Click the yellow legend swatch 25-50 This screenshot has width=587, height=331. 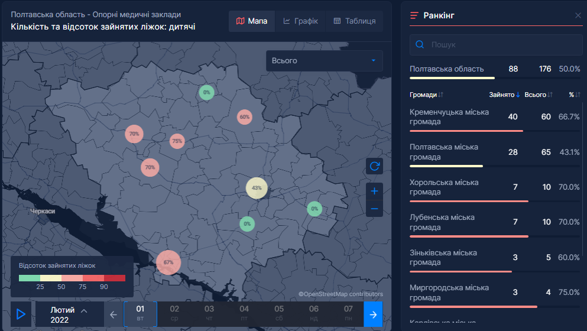(51, 278)
